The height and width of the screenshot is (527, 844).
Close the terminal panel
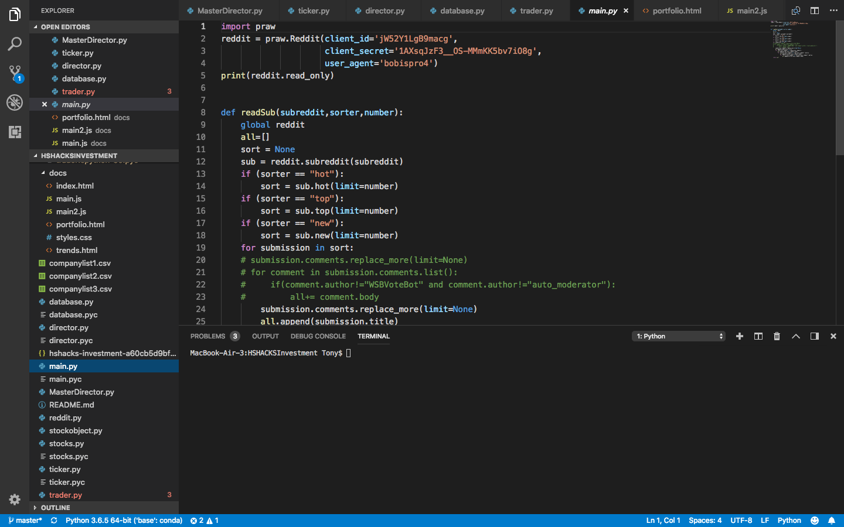833,336
